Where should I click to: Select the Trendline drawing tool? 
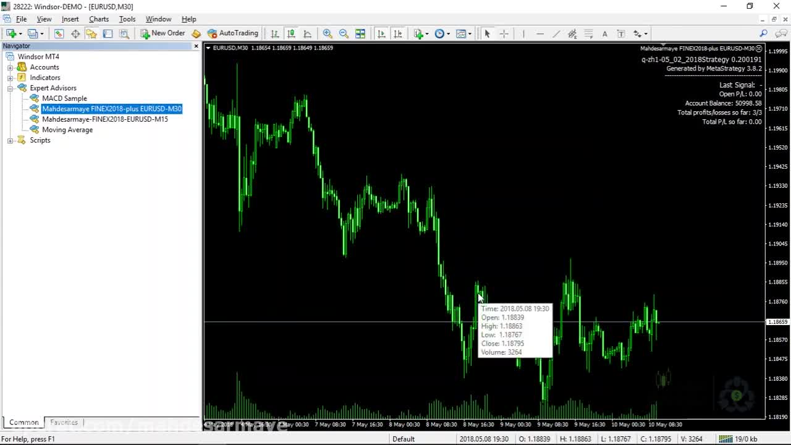point(556,34)
